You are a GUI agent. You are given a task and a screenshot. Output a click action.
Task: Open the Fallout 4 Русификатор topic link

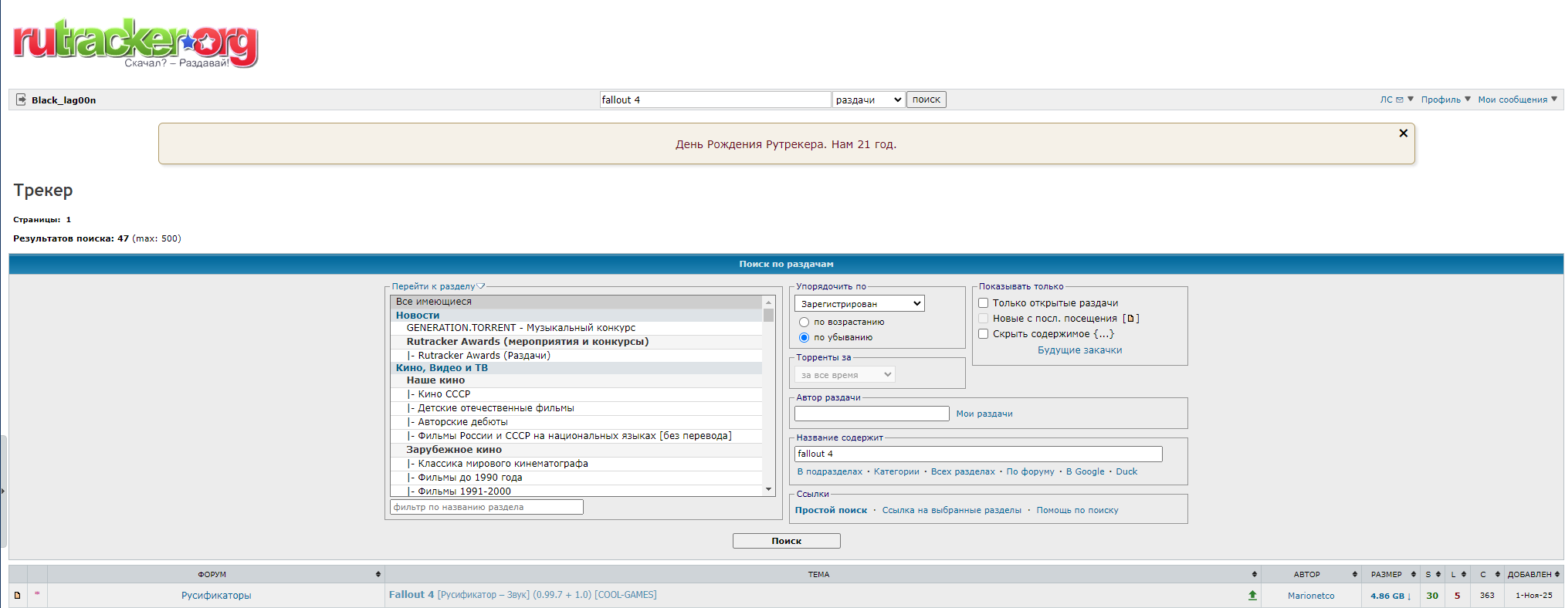[x=523, y=595]
